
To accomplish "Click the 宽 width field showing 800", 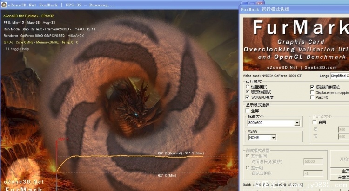I will pos(343,129).
